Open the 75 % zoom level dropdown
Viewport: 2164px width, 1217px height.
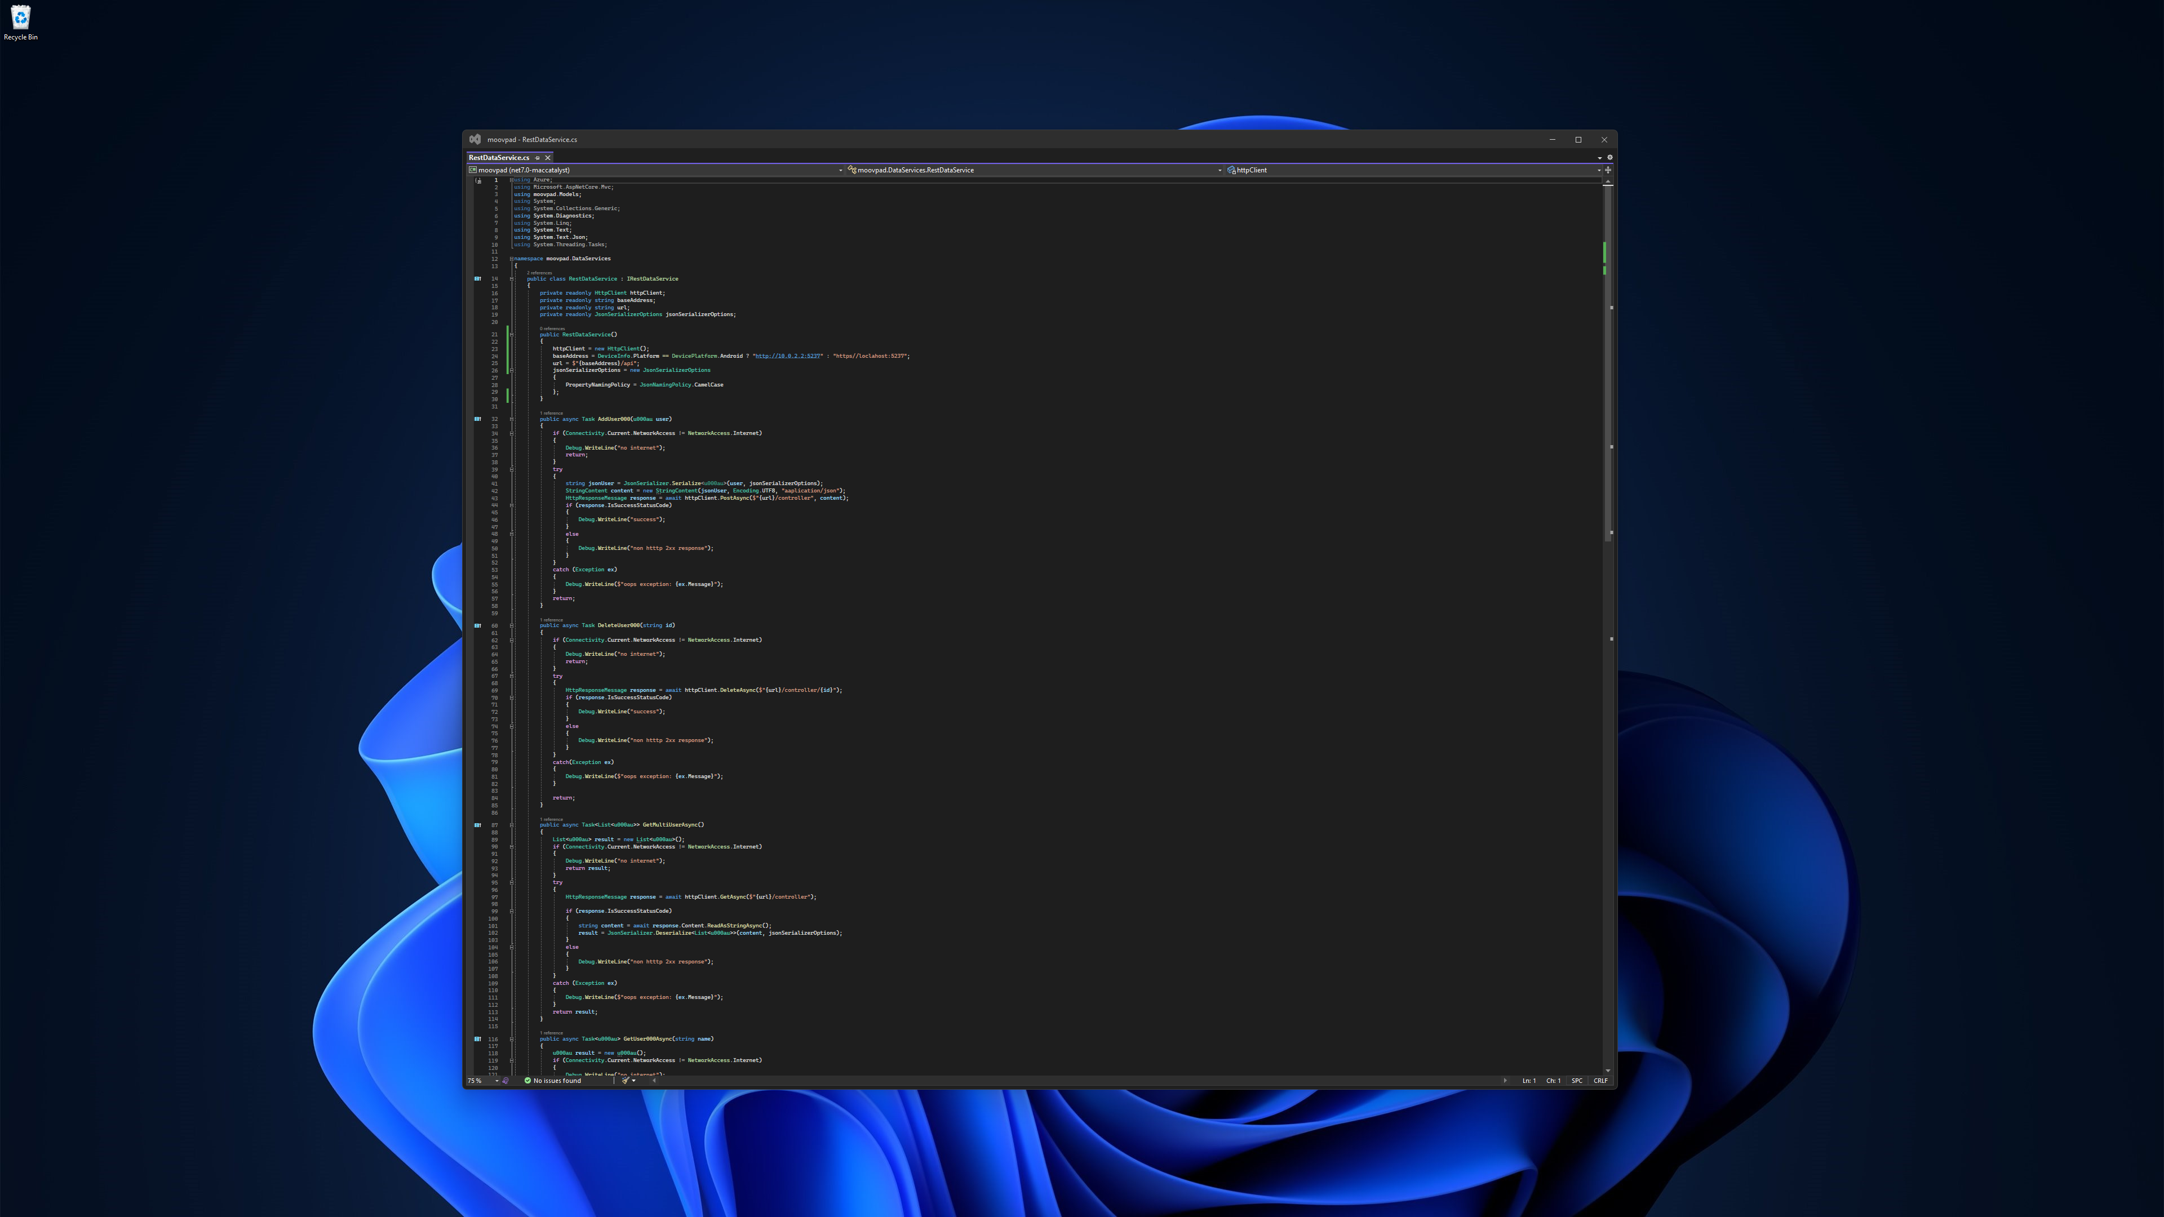click(x=483, y=1081)
